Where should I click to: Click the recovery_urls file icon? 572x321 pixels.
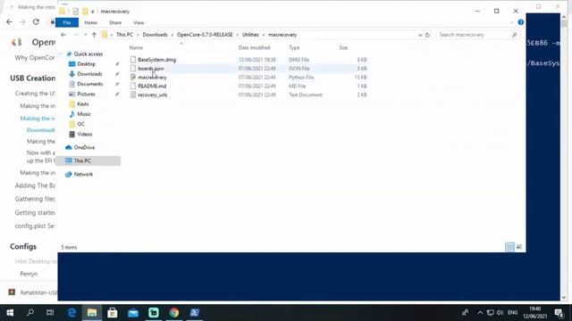tap(133, 95)
